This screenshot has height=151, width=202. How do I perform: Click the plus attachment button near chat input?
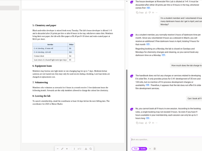tap(150, 149)
